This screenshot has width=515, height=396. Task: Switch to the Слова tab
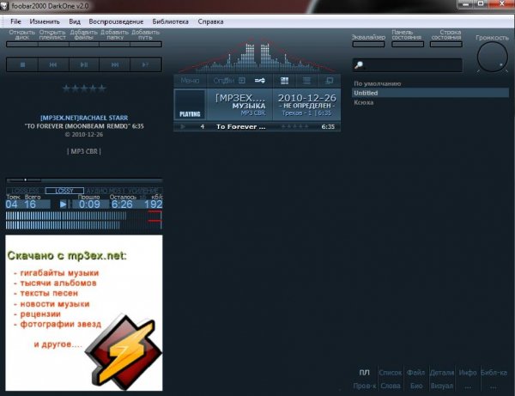coord(391,386)
